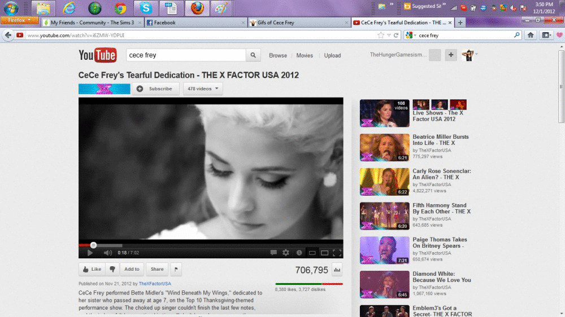Open the account avatar dropdown menu
The image size is (565, 317).
click(x=469, y=55)
